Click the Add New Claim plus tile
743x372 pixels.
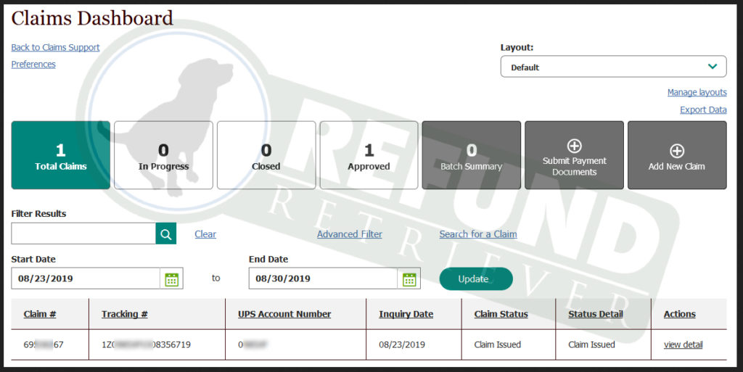click(x=676, y=155)
